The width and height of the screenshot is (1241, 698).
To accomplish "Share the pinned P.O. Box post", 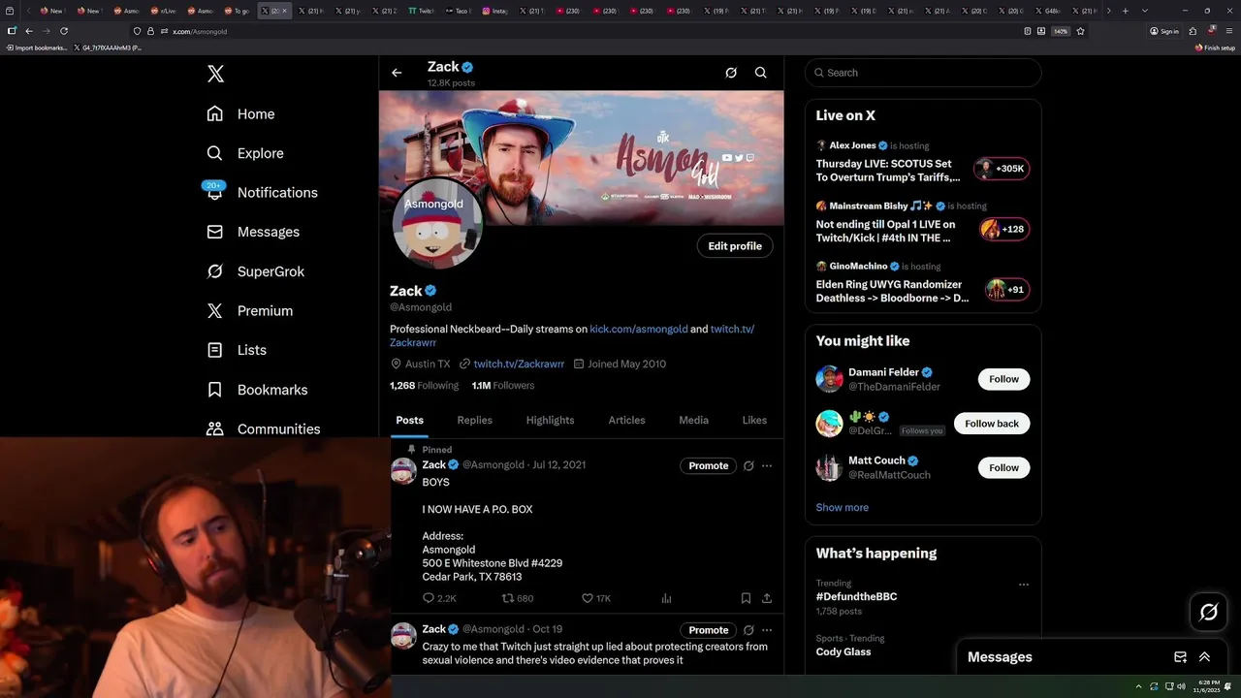I will coord(767,598).
